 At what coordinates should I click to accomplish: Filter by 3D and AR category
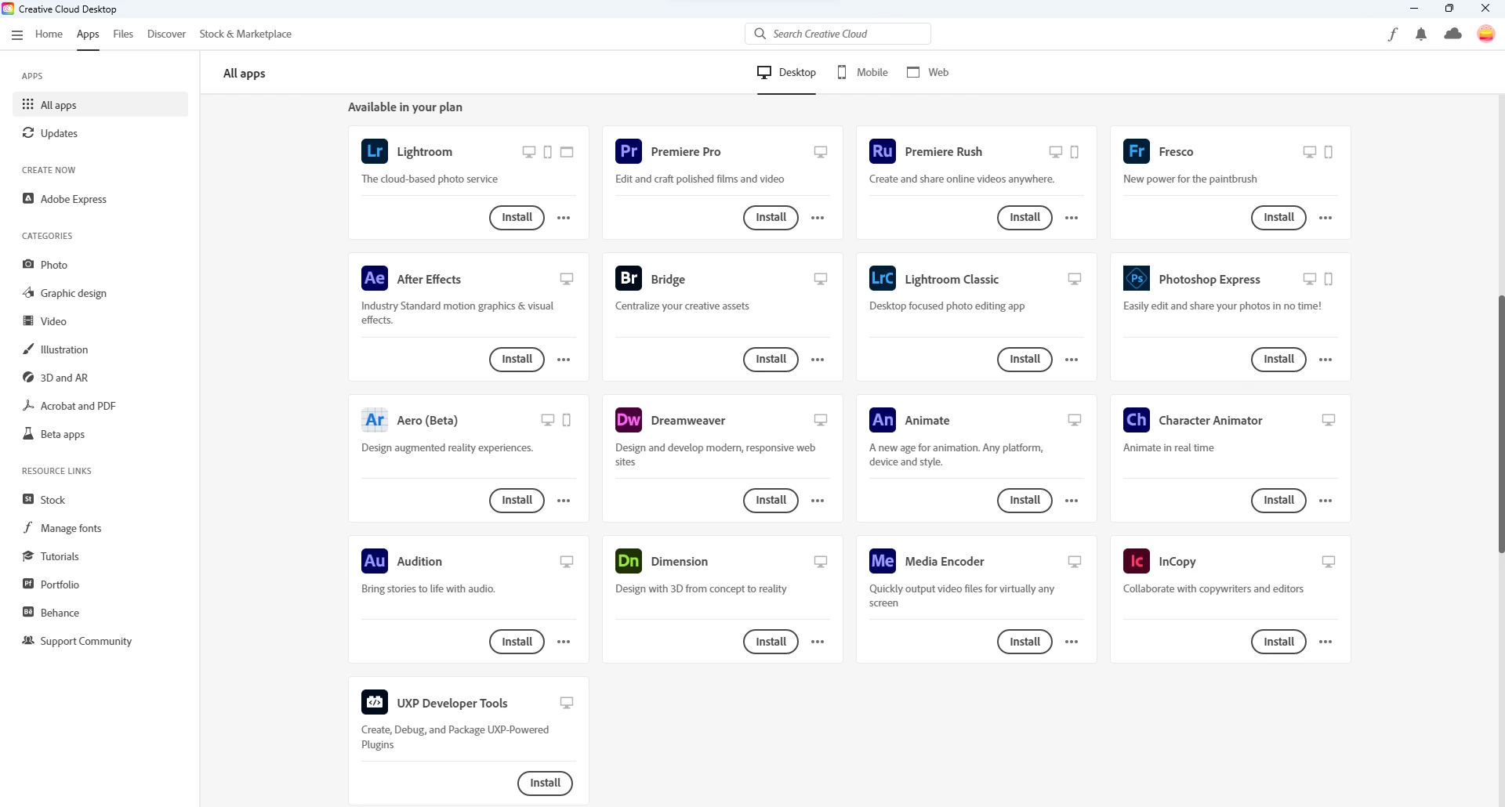(100, 378)
